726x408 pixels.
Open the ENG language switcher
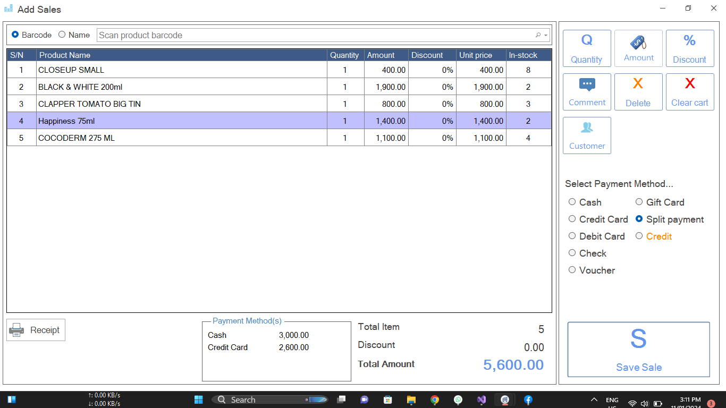click(x=612, y=399)
